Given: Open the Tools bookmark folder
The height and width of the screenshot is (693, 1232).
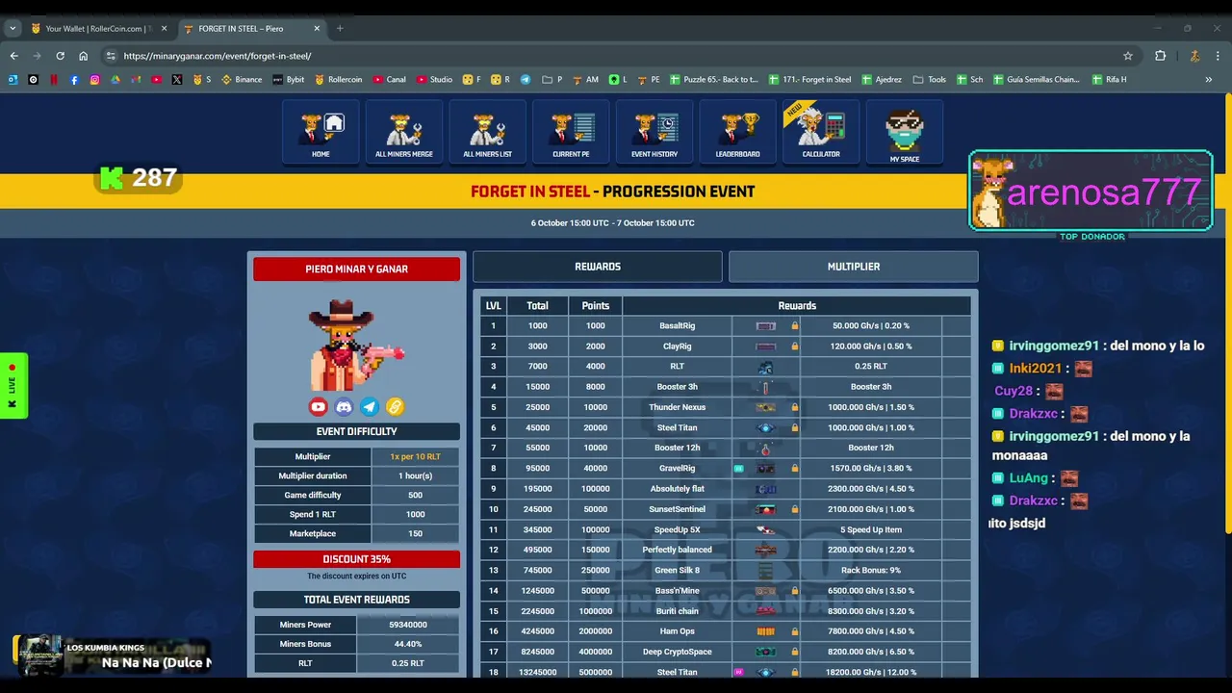Looking at the screenshot, I should pos(930,80).
